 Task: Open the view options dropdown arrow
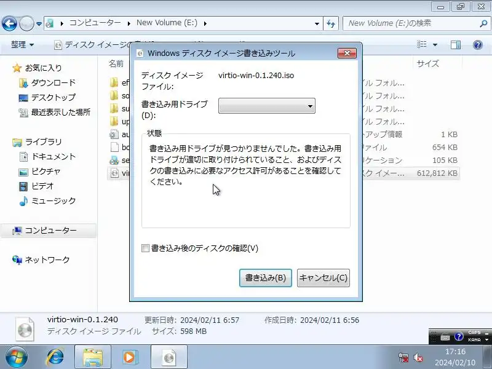click(435, 45)
